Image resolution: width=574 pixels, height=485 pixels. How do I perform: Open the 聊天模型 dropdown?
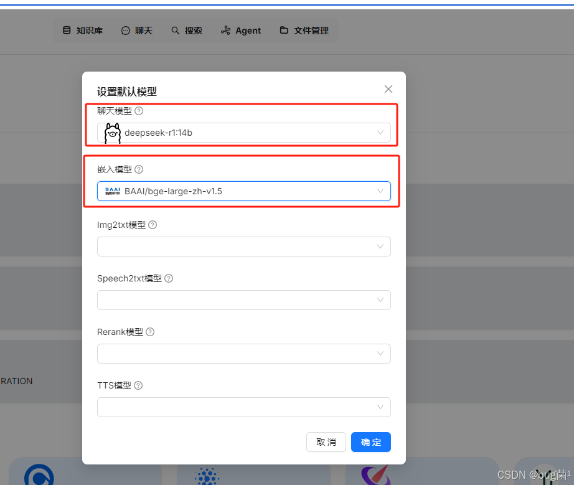[x=244, y=133]
